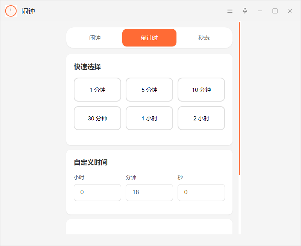This screenshot has width=301, height=246.
Task: Select the 倒计时 tab
Action: click(149, 38)
